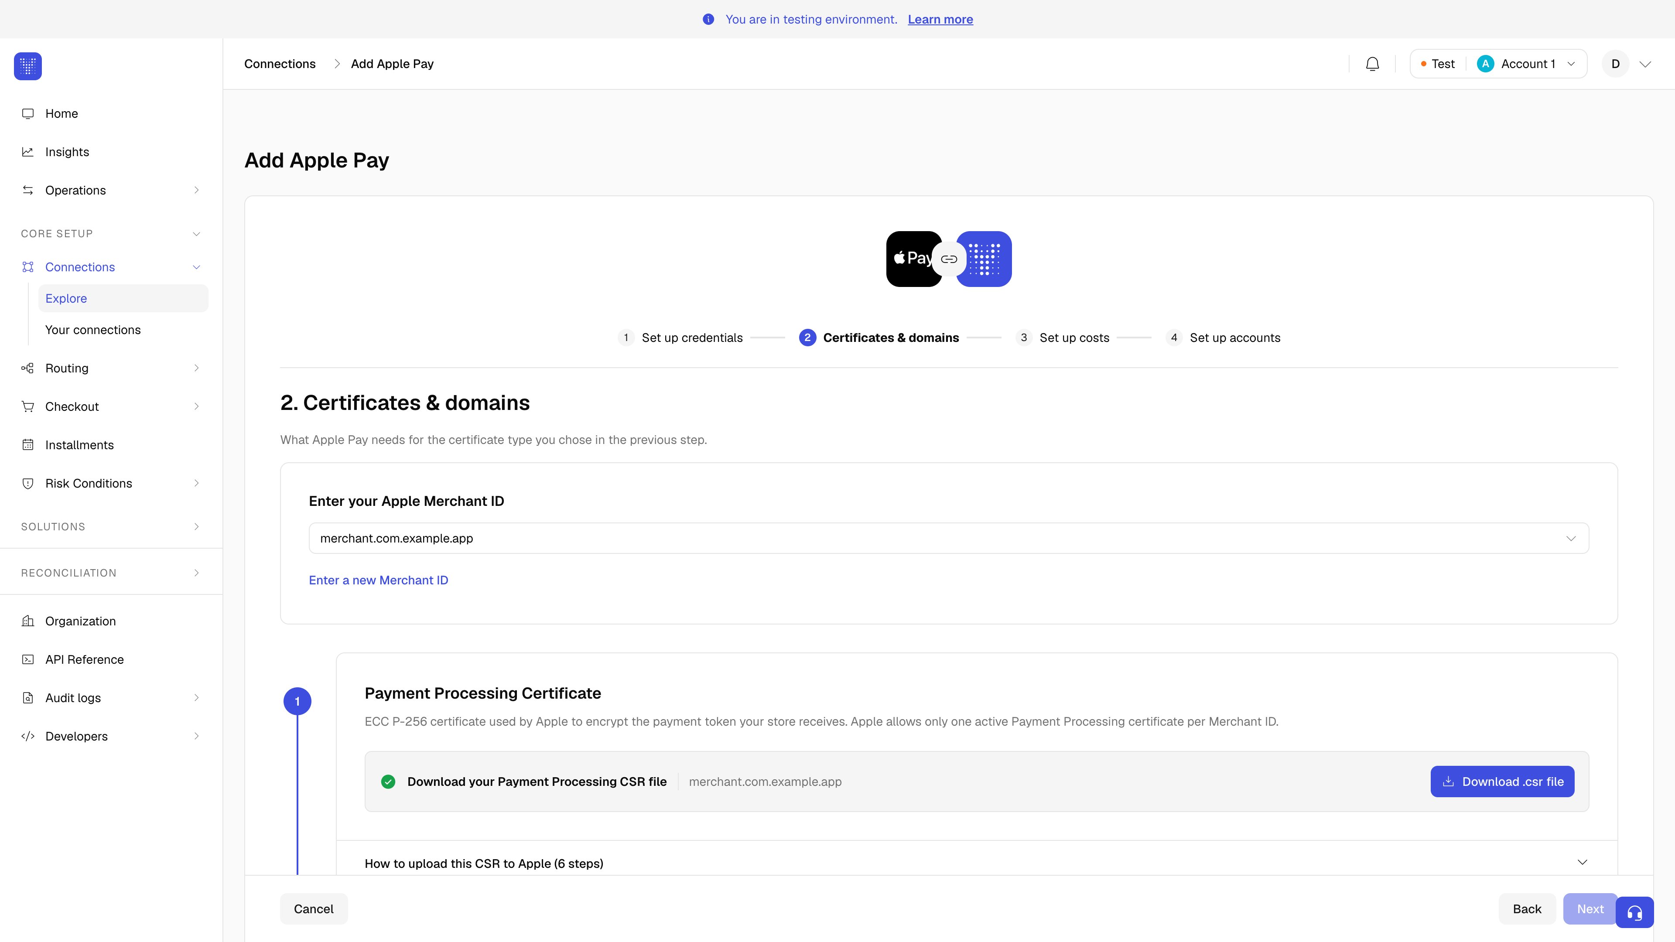Viewport: 1675px width, 942px height.
Task: Download the .csr file
Action: point(1502,782)
